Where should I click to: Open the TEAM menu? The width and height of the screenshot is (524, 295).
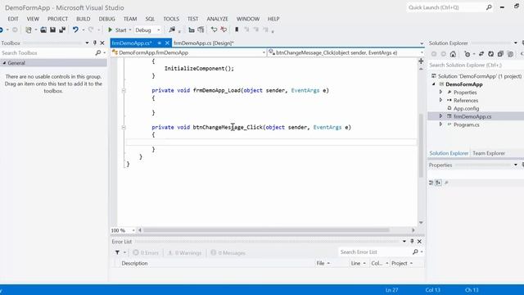pyautogui.click(x=130, y=19)
